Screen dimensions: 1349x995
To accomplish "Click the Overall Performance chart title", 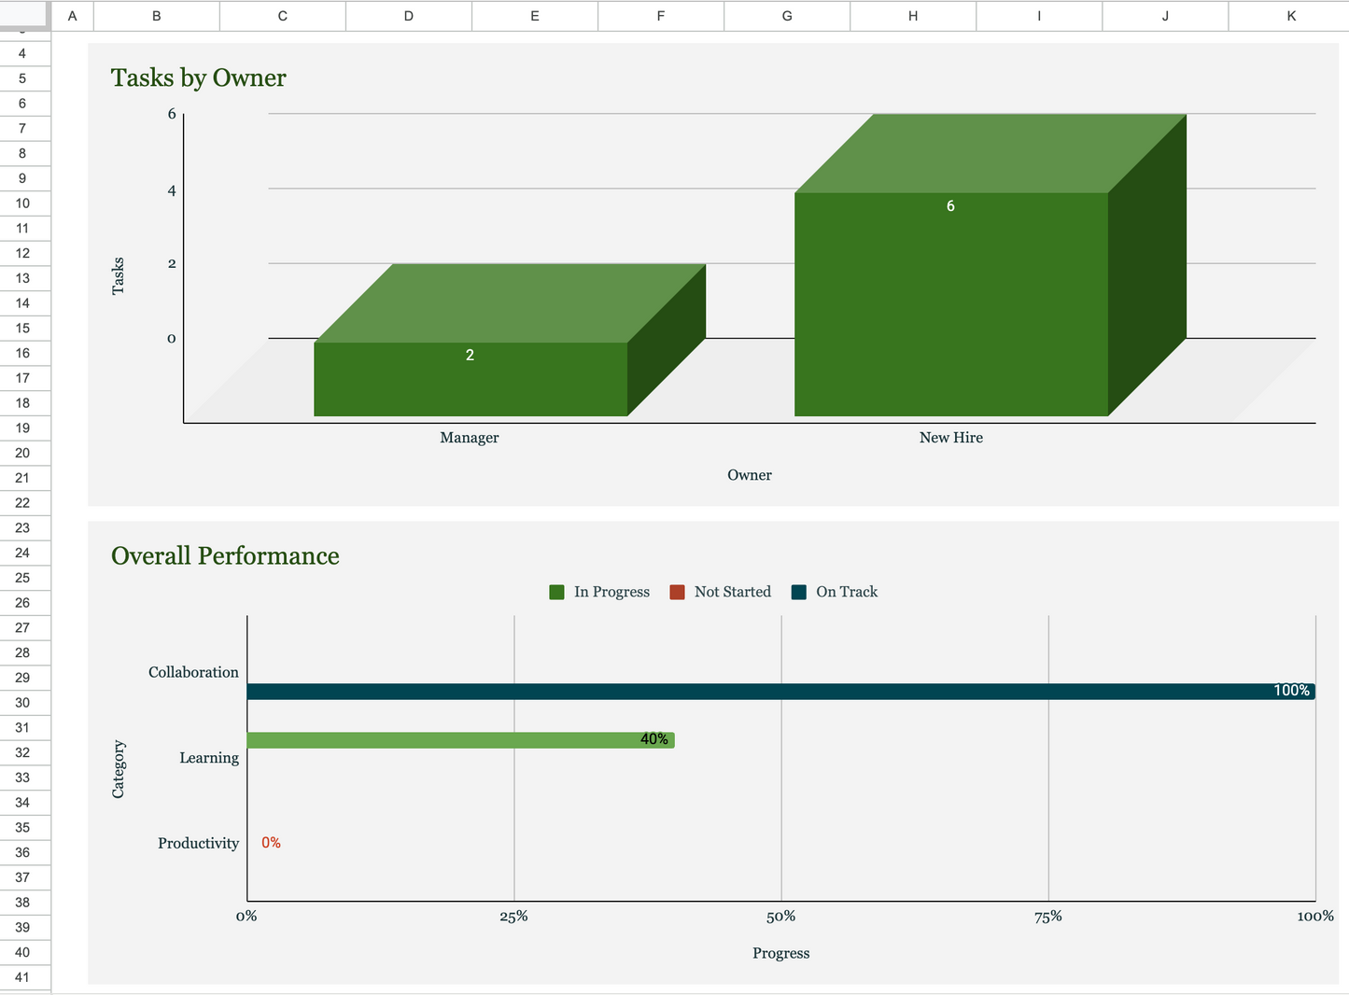I will pos(225,556).
